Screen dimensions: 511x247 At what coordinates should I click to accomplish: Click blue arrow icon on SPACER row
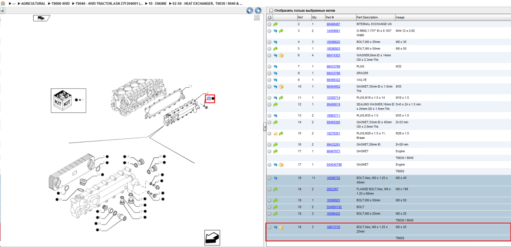[x=275, y=73]
